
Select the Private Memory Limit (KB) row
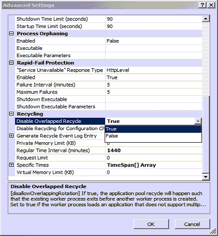point(60,143)
